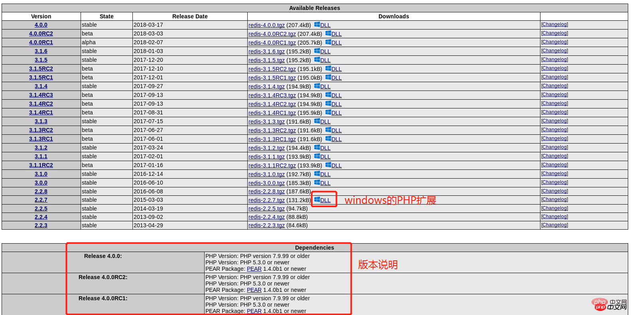Image resolution: width=631 pixels, height=315 pixels.
Task: Open Changelog for version 3.1.2
Action: [x=555, y=147]
